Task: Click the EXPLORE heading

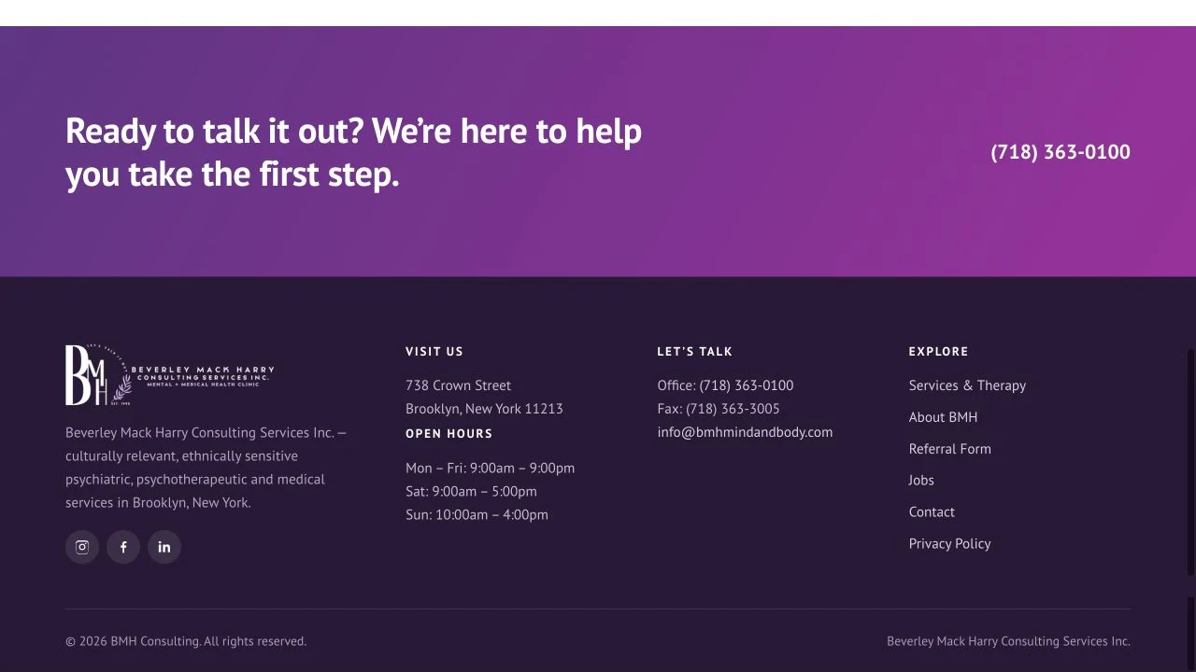Action: [x=938, y=352]
